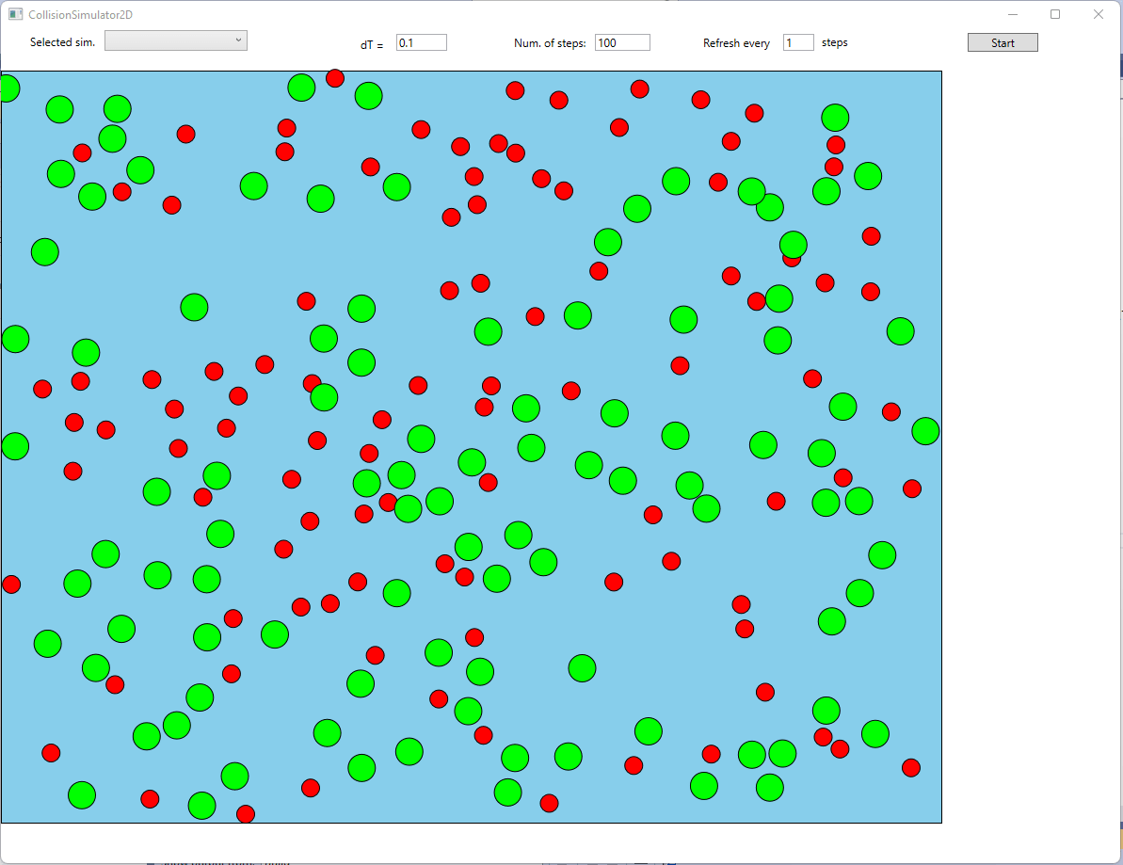
Task: Click into the Num. of steps field
Action: point(621,43)
